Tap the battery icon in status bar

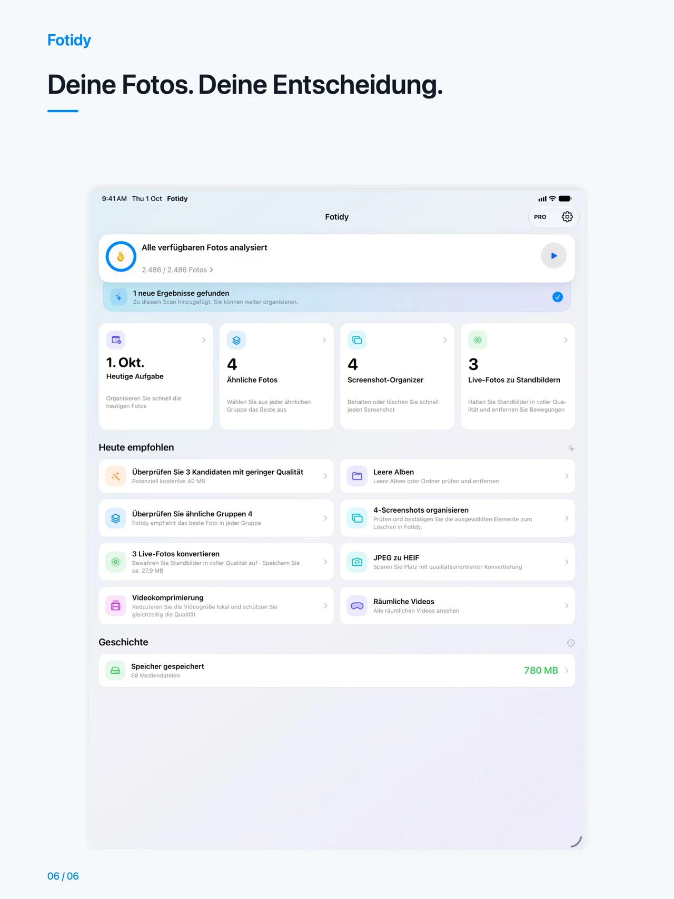[x=565, y=199]
